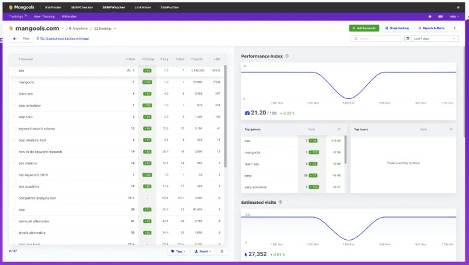
Task: Open the Tags dropdown
Action: tap(178, 251)
